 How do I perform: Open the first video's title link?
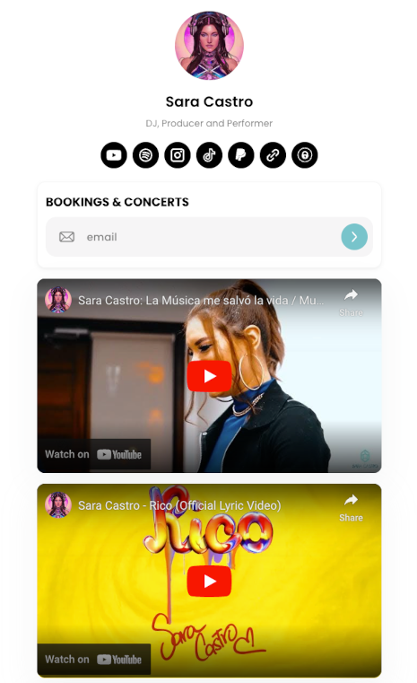tap(201, 300)
